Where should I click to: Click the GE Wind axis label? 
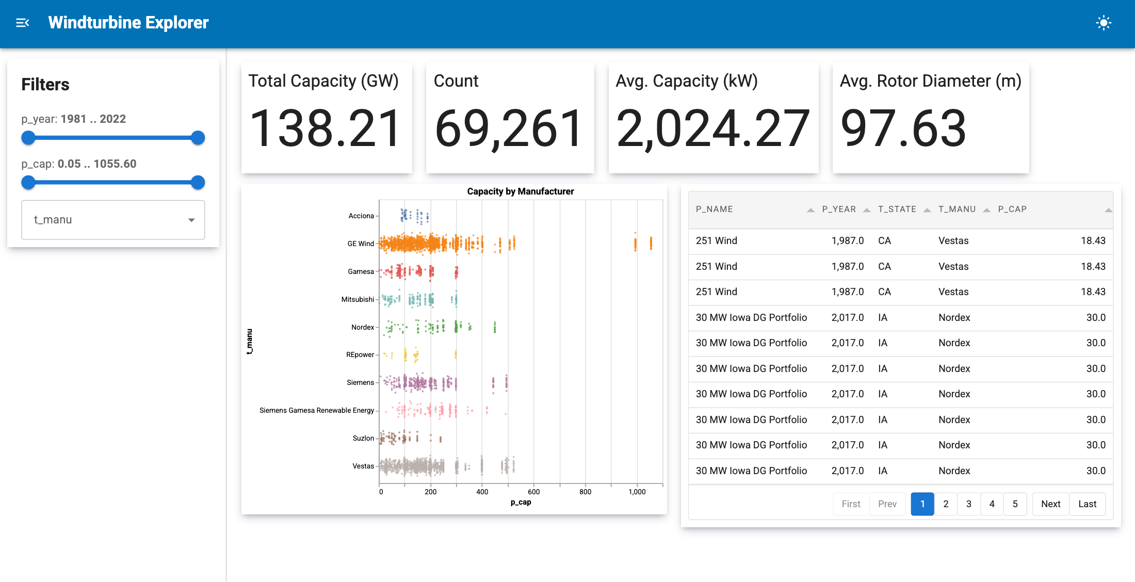(361, 244)
